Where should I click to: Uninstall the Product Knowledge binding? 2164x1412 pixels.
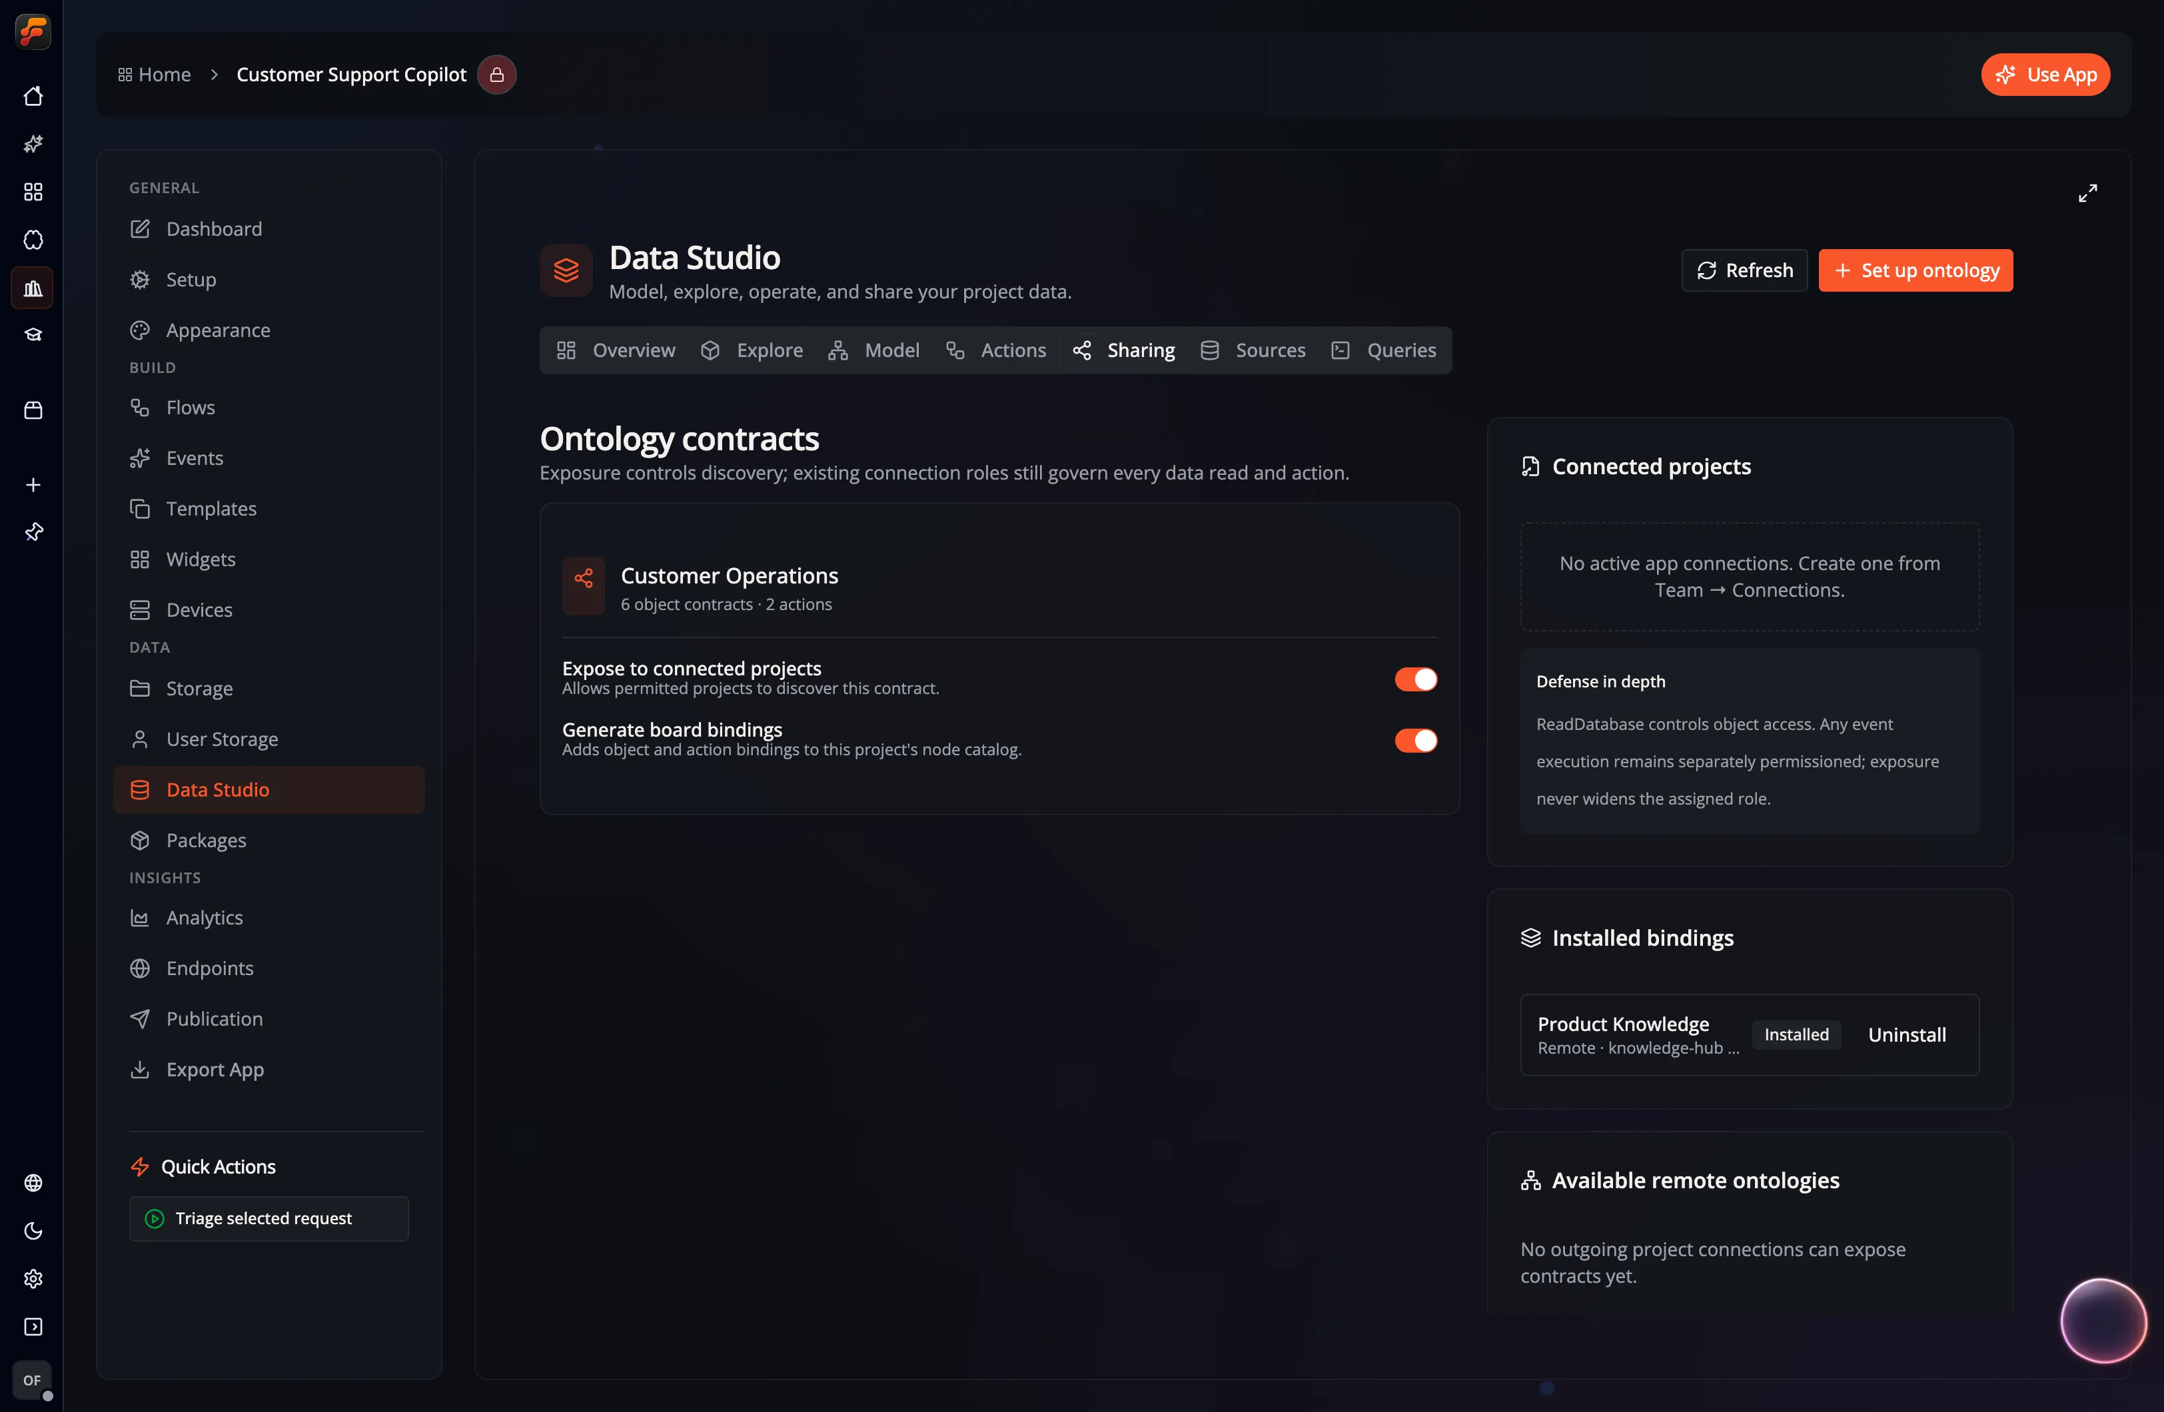[1907, 1034]
